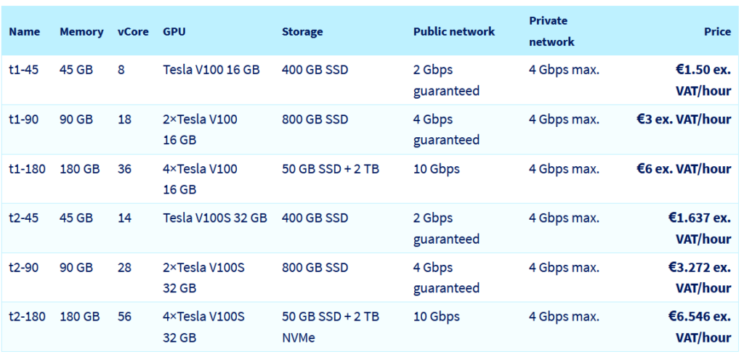Select the t1-45 instance name
Screen dimensions: 744x357
24,70
